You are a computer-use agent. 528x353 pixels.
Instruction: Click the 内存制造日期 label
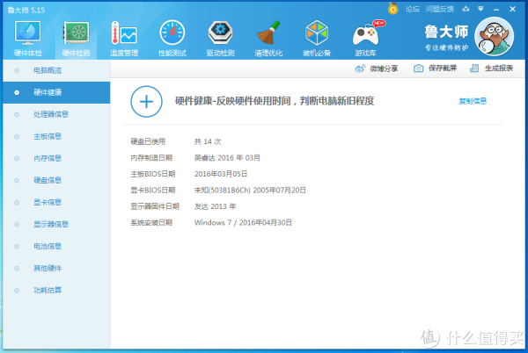(151, 158)
